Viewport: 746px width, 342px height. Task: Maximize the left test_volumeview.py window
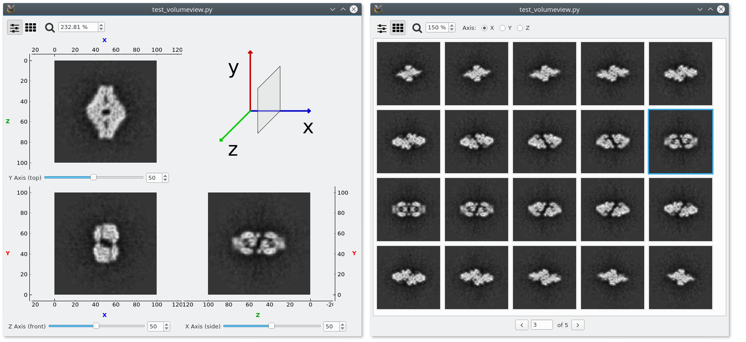pyautogui.click(x=343, y=9)
